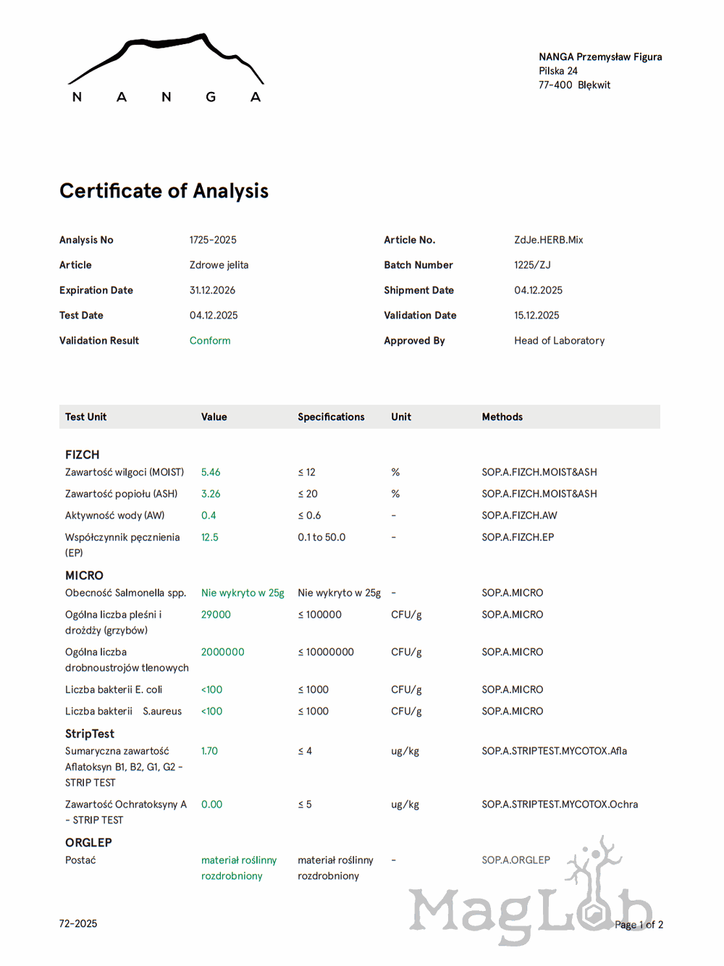Click the Analysis No value 1725-2025

pos(213,240)
